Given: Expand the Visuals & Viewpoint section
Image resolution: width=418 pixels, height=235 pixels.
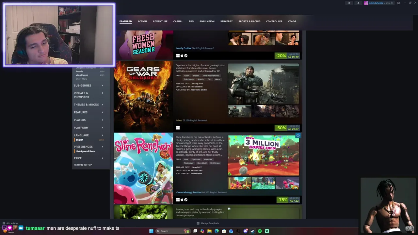Looking at the screenshot, I should coord(88,95).
